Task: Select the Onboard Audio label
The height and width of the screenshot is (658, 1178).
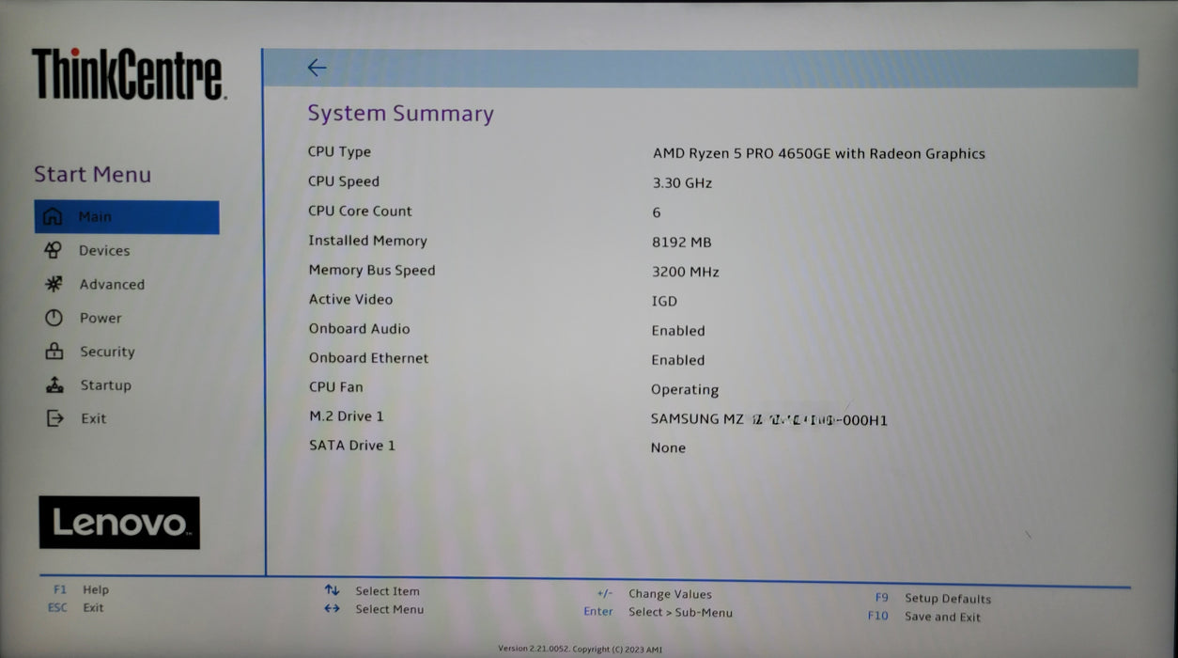Action: (359, 329)
